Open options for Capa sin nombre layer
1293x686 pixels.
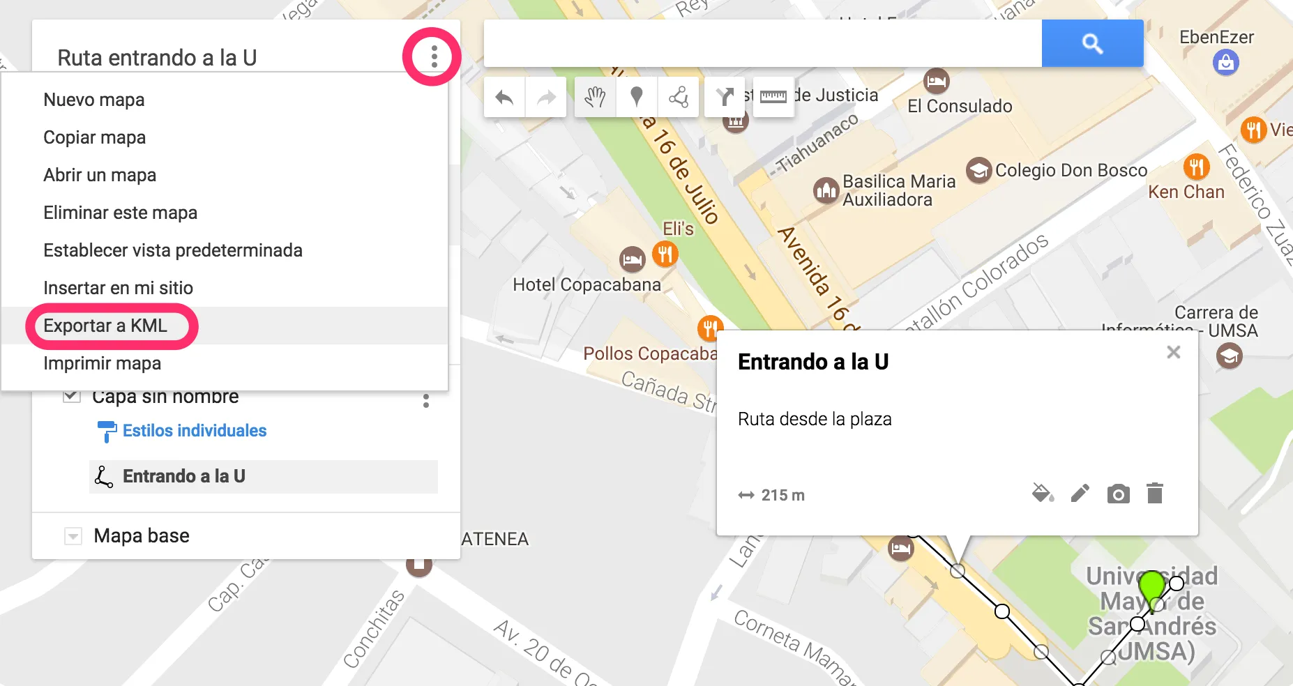coord(426,401)
